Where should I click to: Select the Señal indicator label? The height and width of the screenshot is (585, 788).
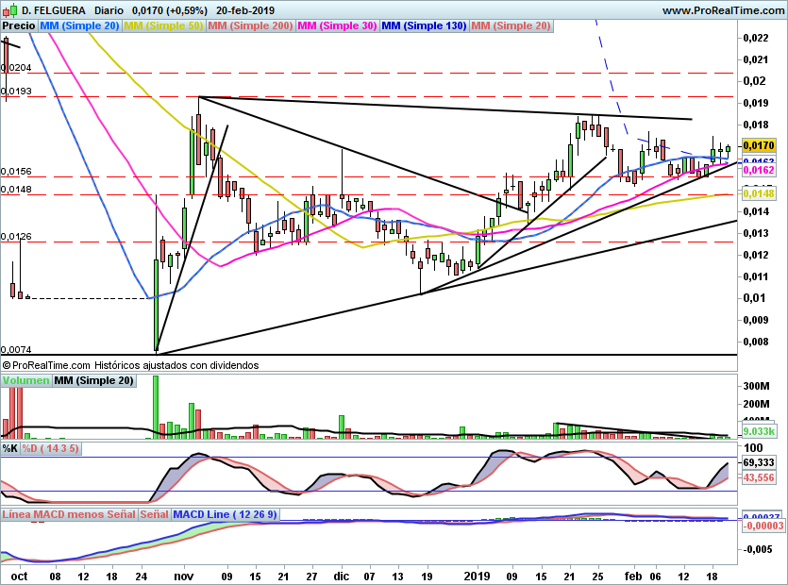(154, 514)
